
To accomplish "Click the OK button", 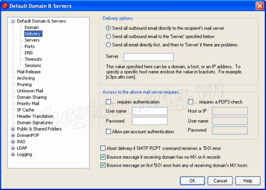I will pos(192,181).
